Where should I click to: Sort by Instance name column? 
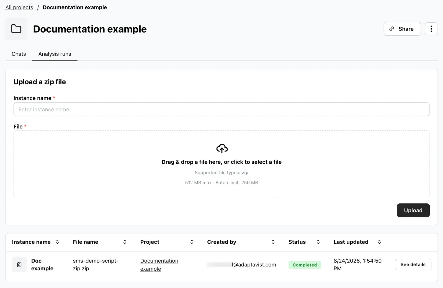point(57,242)
